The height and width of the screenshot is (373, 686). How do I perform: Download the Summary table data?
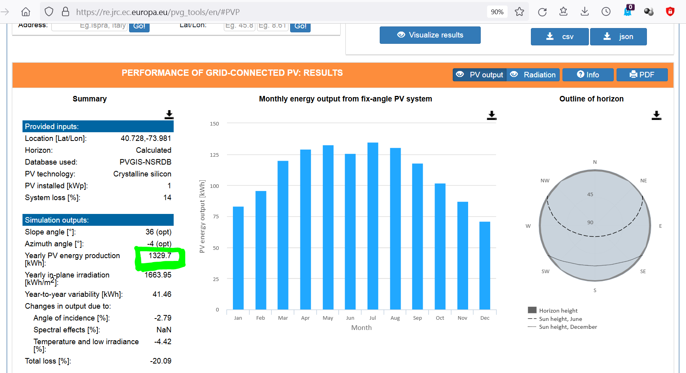click(169, 114)
